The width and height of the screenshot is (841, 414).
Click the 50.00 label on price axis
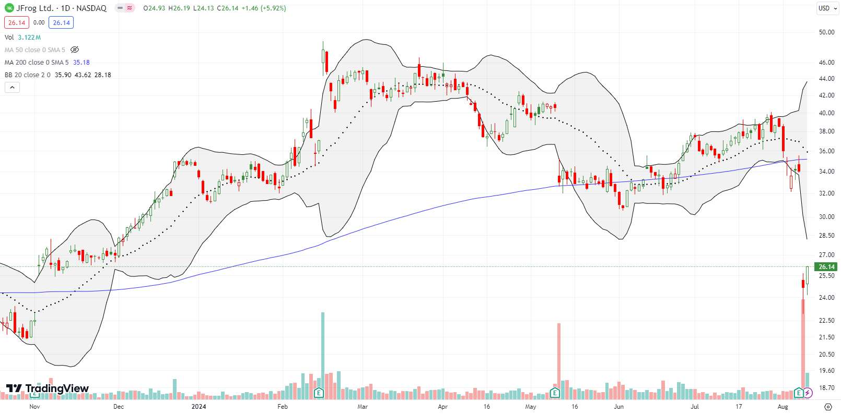[826, 32]
